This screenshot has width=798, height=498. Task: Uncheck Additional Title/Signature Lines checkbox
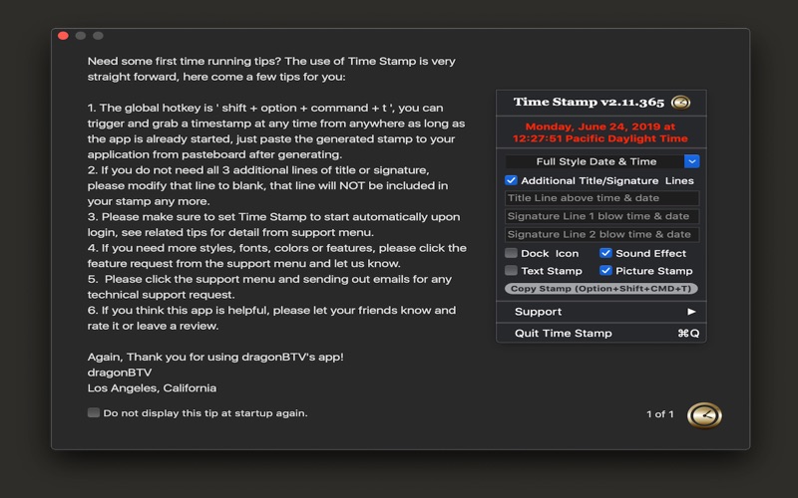click(x=511, y=180)
